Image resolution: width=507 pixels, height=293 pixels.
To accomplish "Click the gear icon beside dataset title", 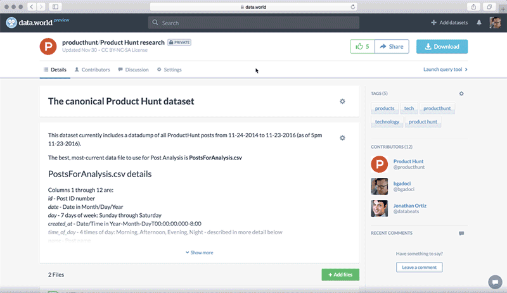I will [342, 101].
